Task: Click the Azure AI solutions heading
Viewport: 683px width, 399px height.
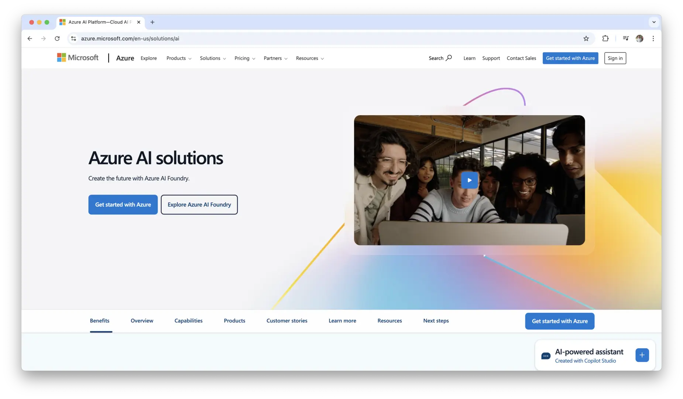Action: [155, 158]
